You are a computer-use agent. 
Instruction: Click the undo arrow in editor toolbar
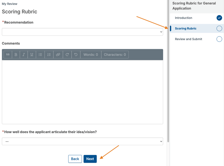(x=76, y=55)
